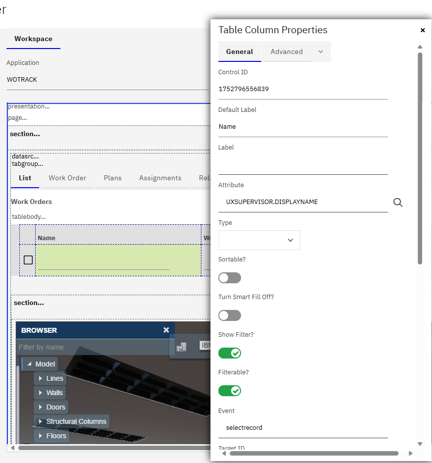Viewport: 432px width, 463px height.
Task: Switch to the Advanced tab
Action: pyautogui.click(x=287, y=51)
